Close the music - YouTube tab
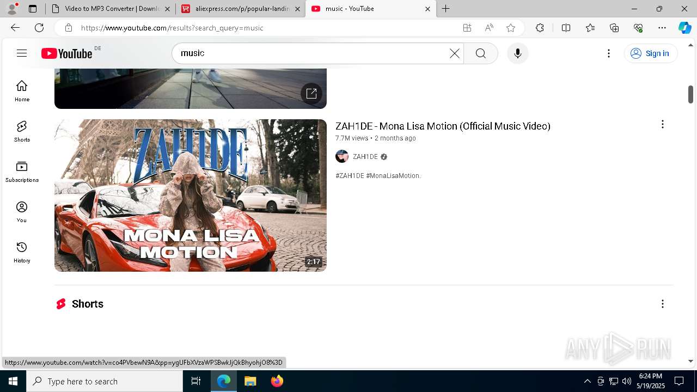This screenshot has width=697, height=392. 427,9
